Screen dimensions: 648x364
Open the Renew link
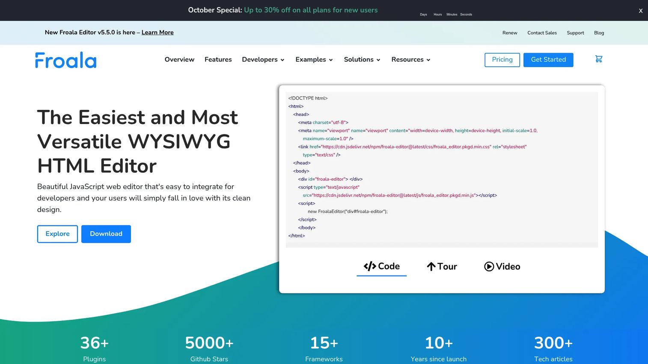point(510,33)
